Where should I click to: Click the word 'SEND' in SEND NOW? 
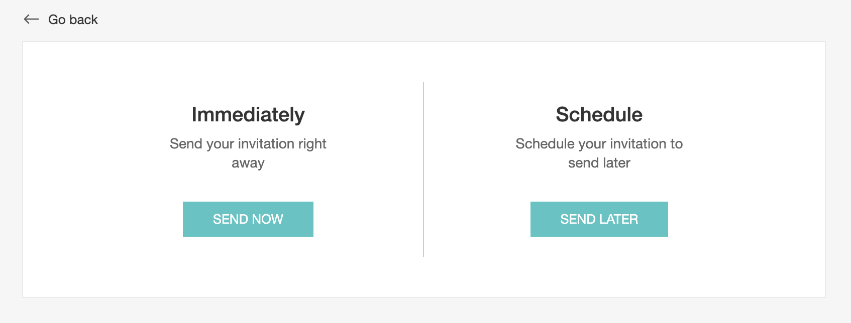click(x=229, y=219)
